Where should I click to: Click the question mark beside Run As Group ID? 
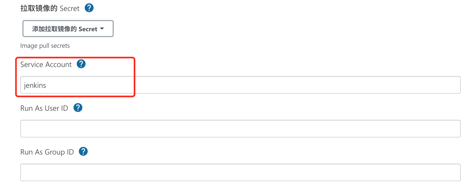83,152
